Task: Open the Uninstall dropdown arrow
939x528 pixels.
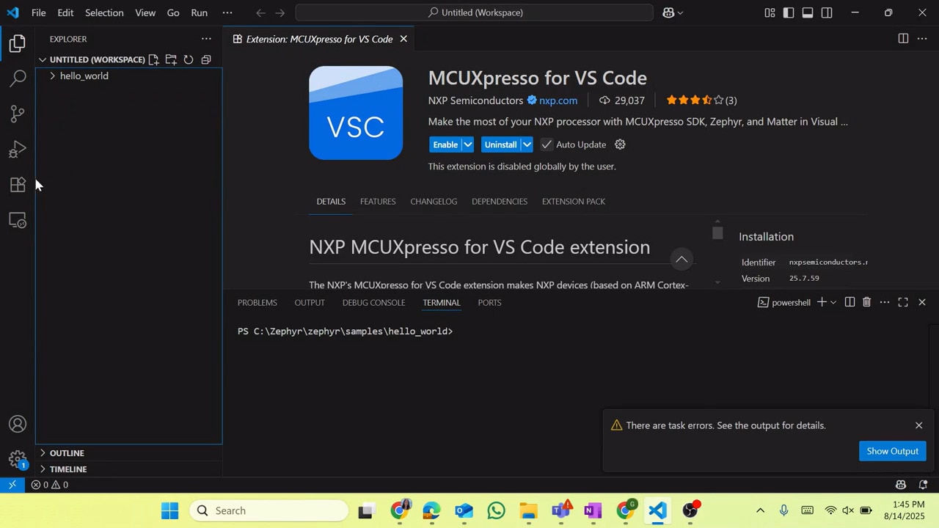Action: click(x=527, y=144)
